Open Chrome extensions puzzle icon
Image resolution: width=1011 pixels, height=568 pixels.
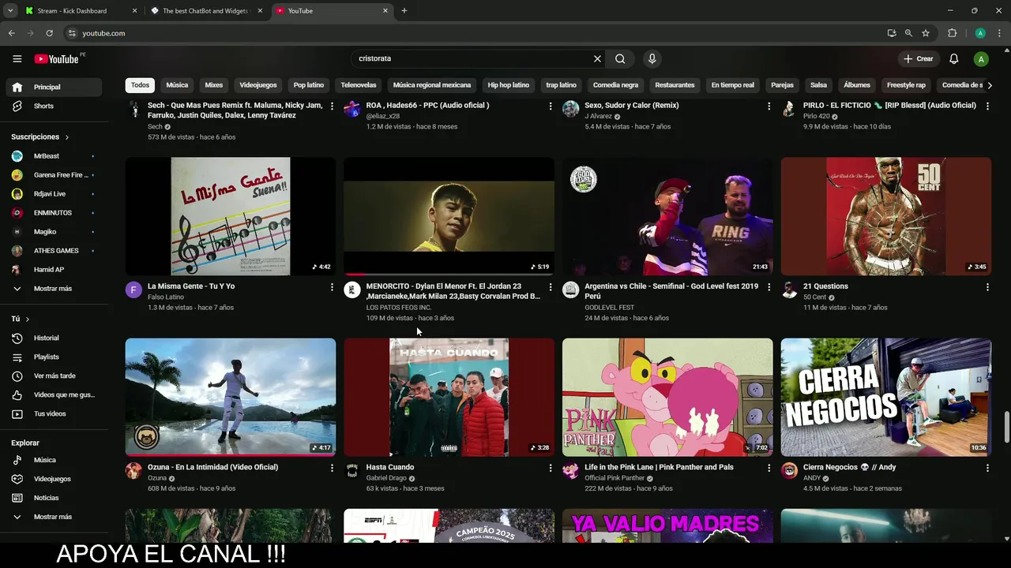pos(952,33)
